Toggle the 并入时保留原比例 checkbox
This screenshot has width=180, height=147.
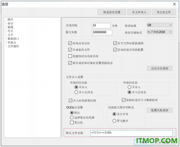(x=71, y=100)
